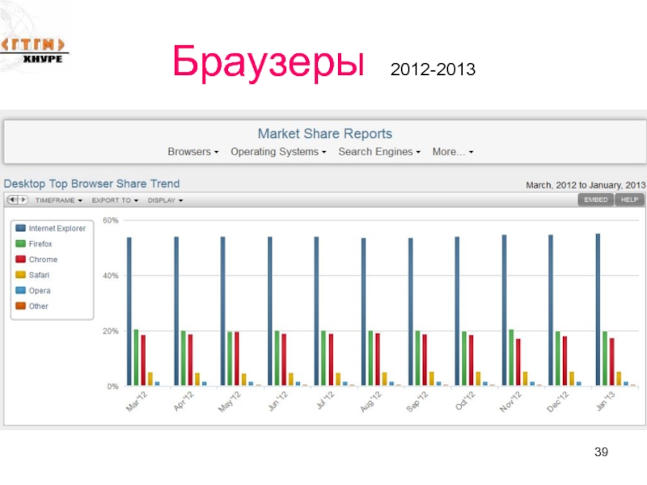This screenshot has width=647, height=485.
Task: Click the Other orange legend swatch
Action: tap(19, 306)
